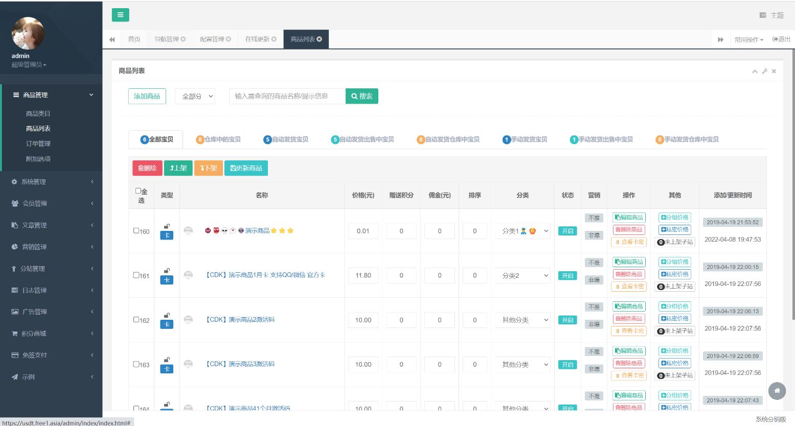Viewport: 795px width, 426px height.
Task: Open 分类2 dropdown for product 161
Action: [523, 275]
